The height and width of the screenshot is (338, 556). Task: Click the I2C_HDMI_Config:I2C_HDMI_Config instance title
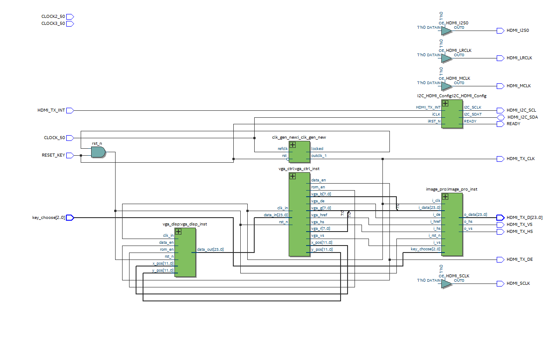coord(451,96)
